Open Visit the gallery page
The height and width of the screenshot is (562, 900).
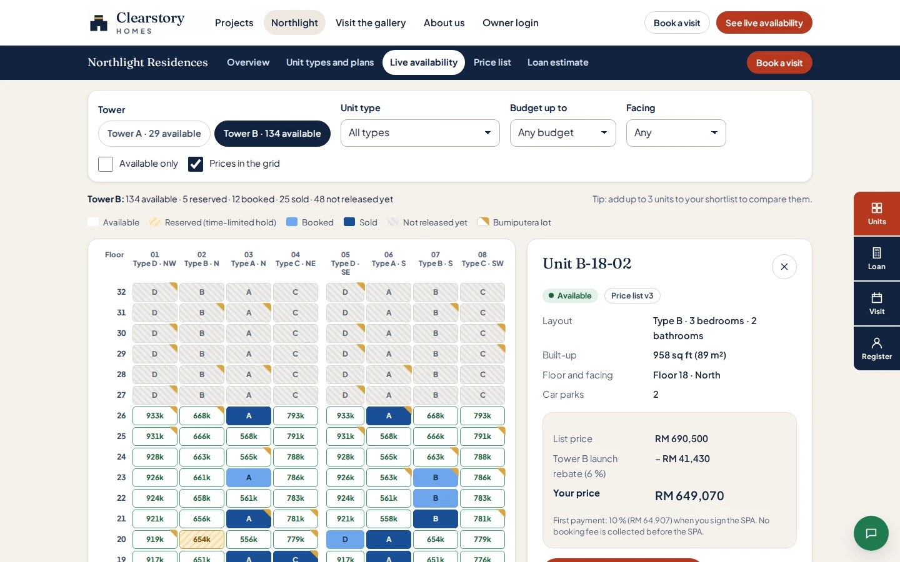371,22
